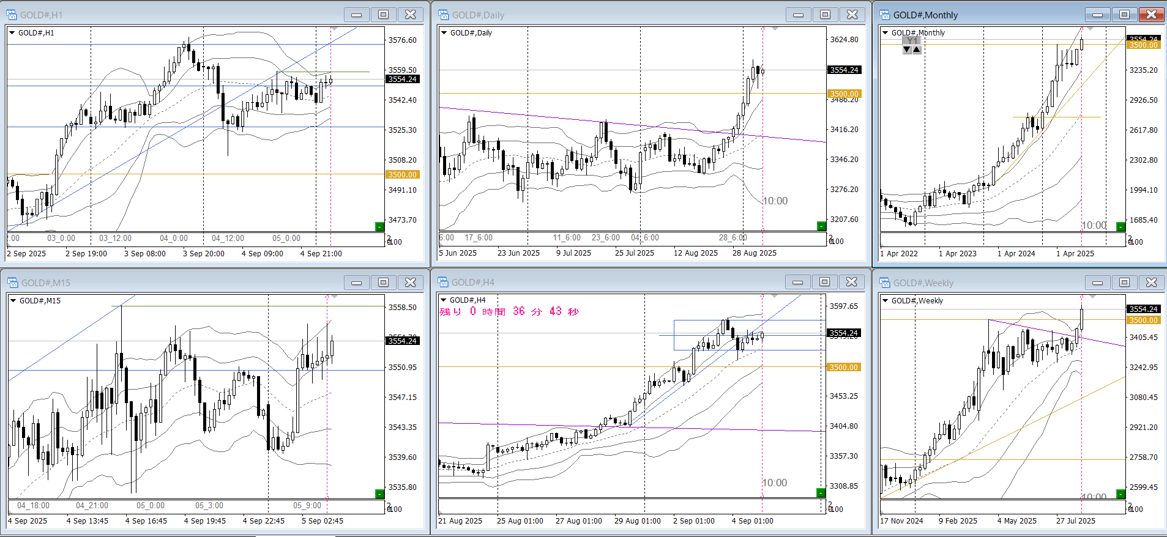Click the GOLD#,Daily title bar chart icon

coord(444,15)
